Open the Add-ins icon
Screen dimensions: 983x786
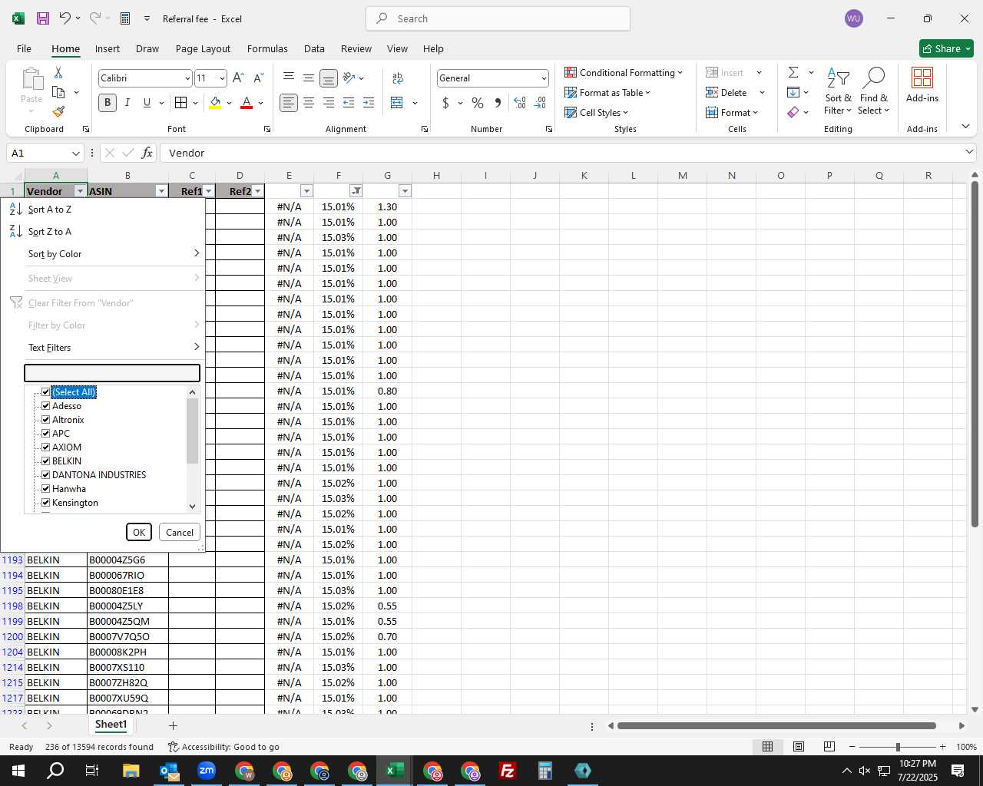tap(922, 85)
